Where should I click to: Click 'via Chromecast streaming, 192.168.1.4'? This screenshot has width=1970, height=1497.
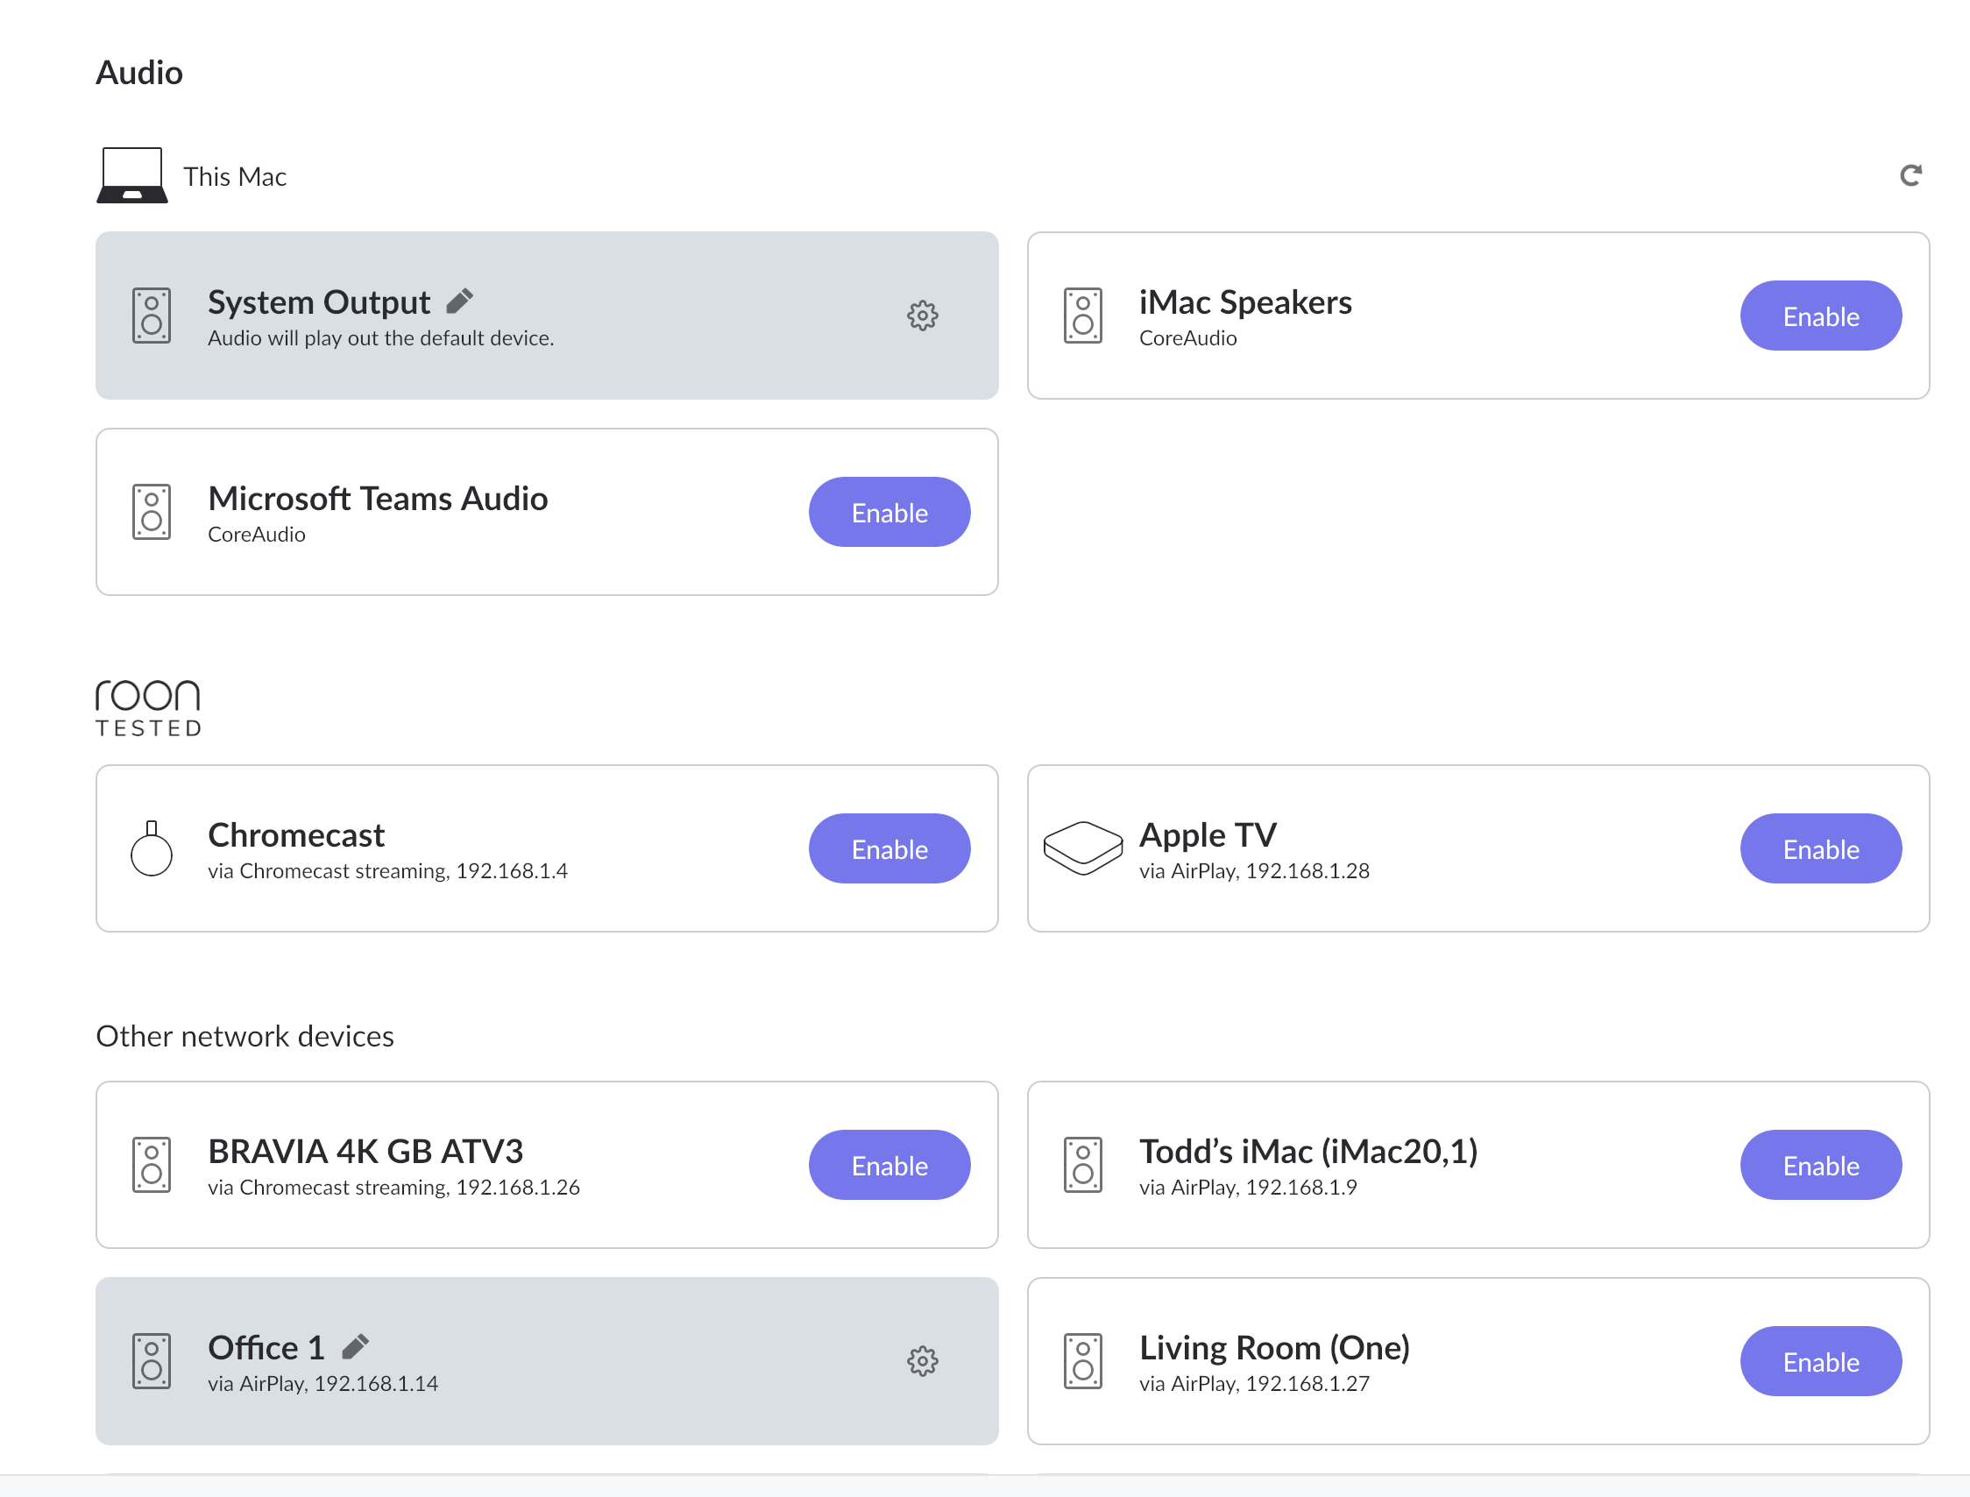coord(387,871)
